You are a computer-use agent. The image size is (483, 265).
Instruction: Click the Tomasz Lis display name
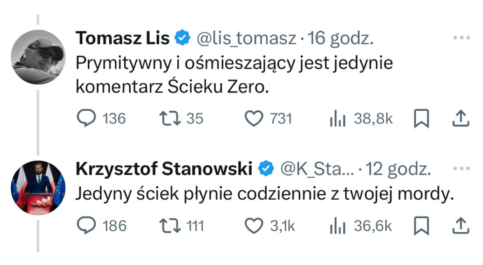tap(122, 38)
